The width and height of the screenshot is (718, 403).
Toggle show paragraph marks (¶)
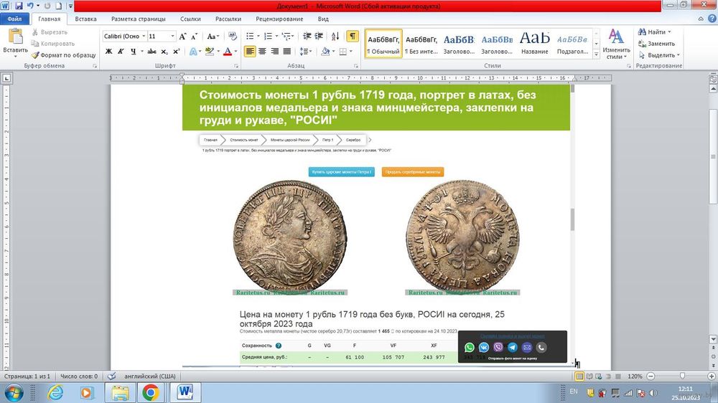click(x=352, y=36)
